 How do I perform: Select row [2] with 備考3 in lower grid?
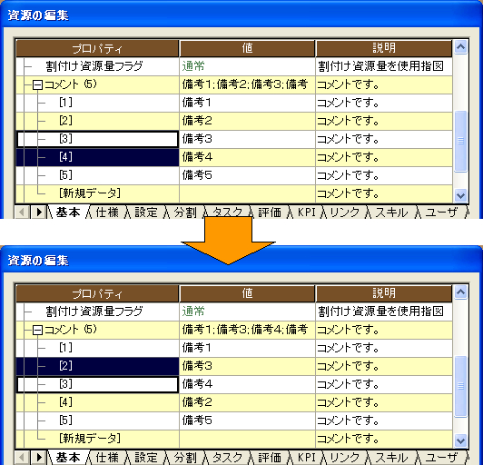point(97,366)
